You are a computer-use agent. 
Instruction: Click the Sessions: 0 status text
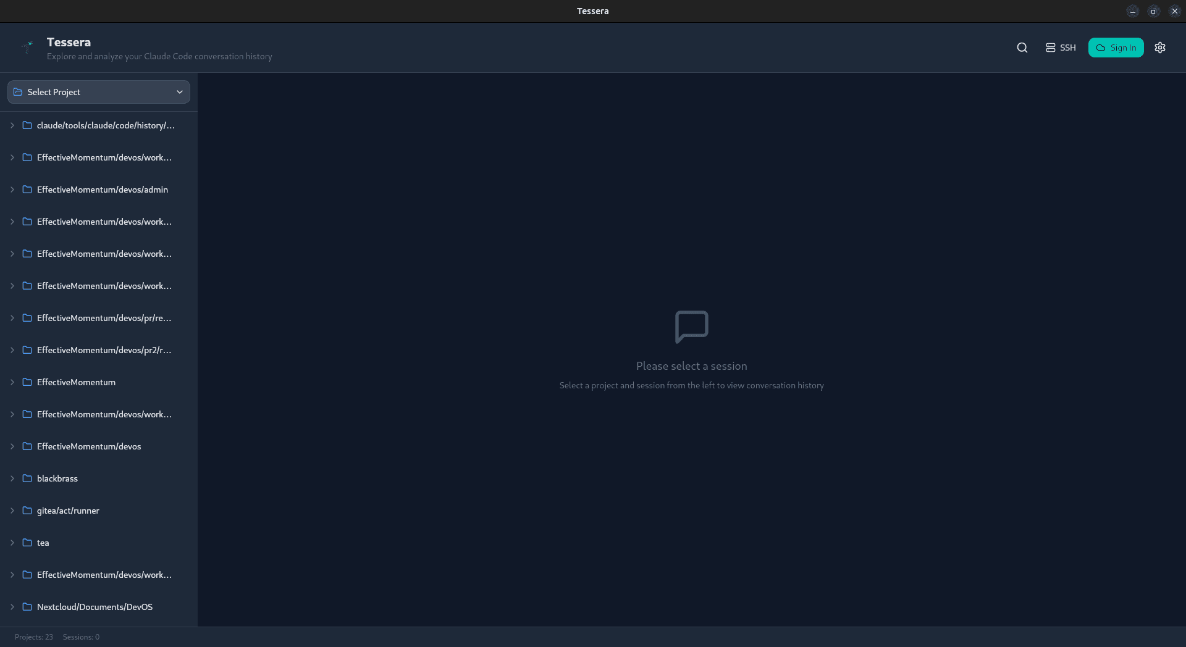coord(81,637)
